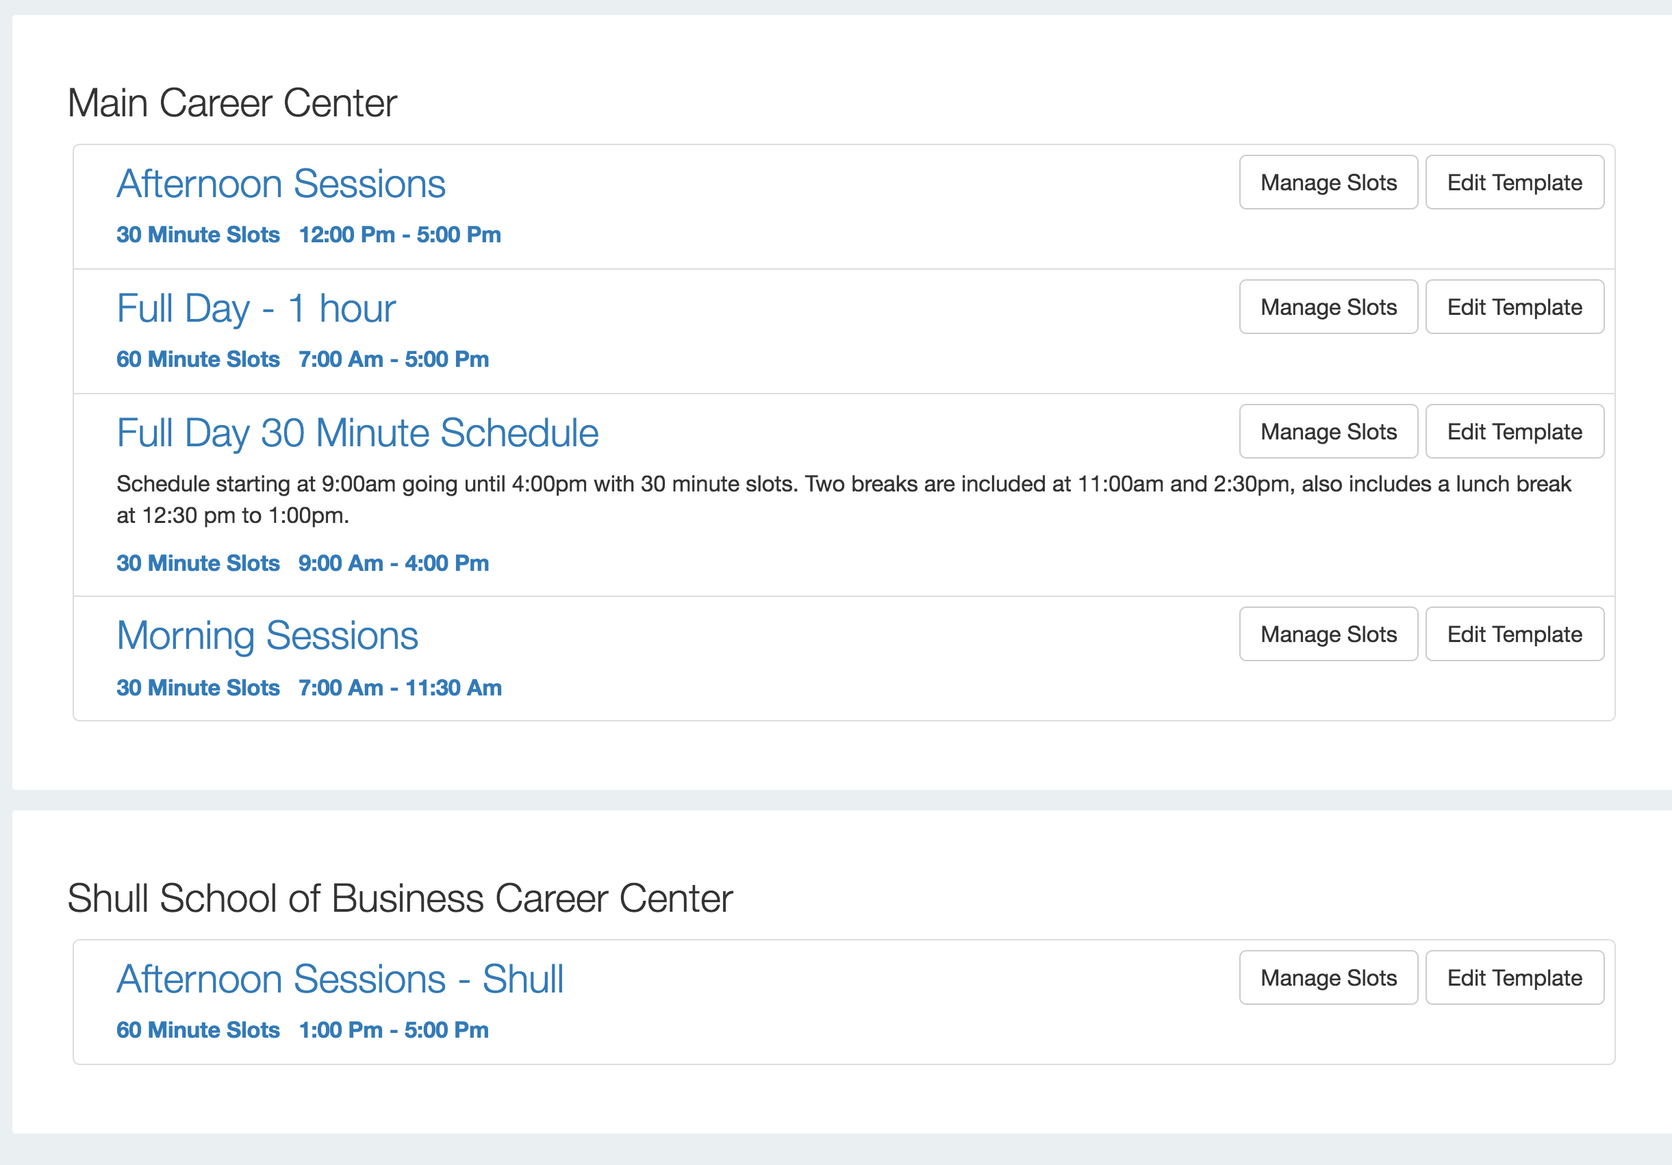Click Edit Template for Afternoon Sessions

click(x=1515, y=182)
